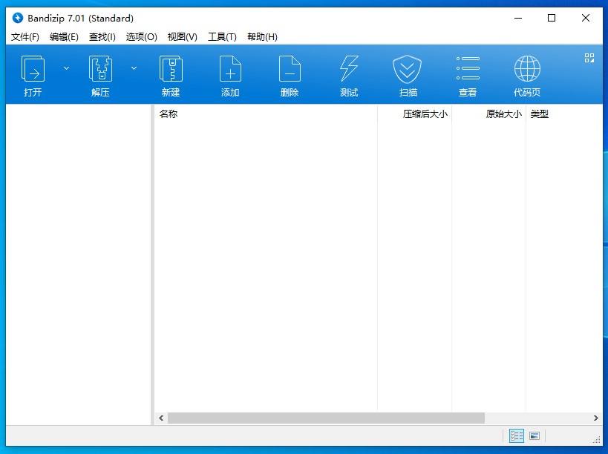The width and height of the screenshot is (608, 454).
Task: Expand the 解压 dropdown arrow
Action: point(134,68)
